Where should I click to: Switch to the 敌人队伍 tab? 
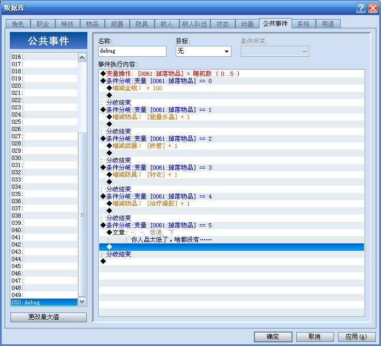[194, 24]
